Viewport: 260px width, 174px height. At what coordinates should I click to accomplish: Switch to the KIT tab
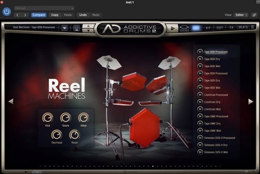tap(208, 27)
